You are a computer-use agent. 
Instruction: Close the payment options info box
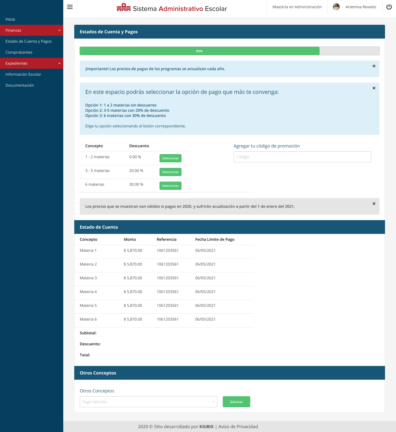[x=374, y=88]
